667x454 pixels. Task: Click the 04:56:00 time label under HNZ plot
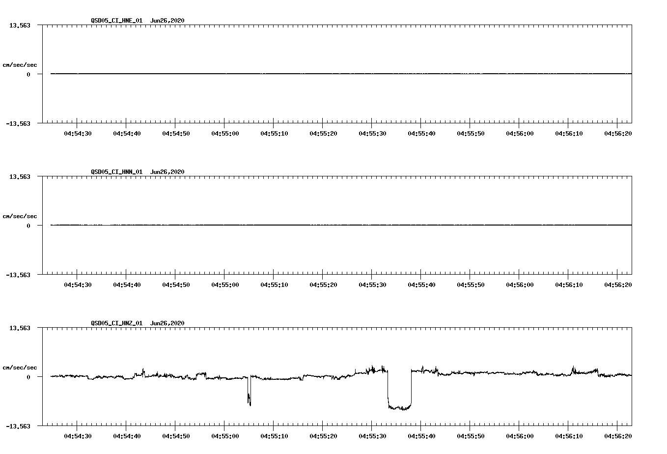coord(520,436)
